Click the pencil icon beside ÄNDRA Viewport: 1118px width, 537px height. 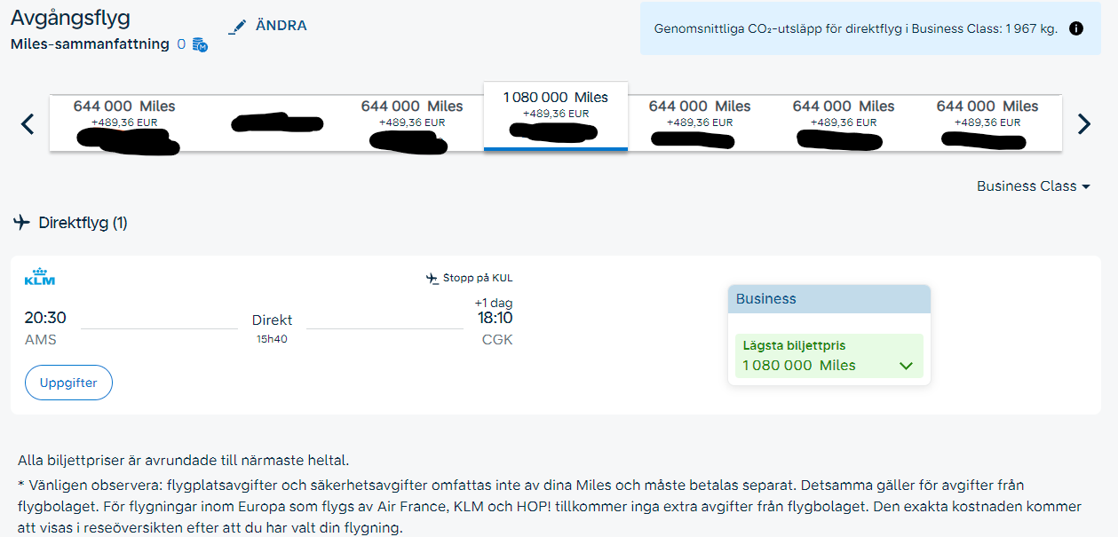236,27
